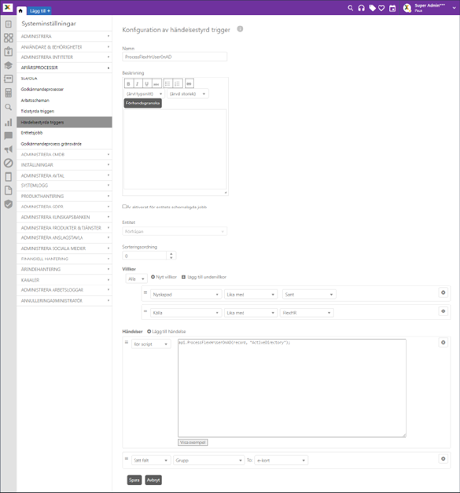Expand the Kör script action dropdown
The width and height of the screenshot is (460, 493).
151,344
